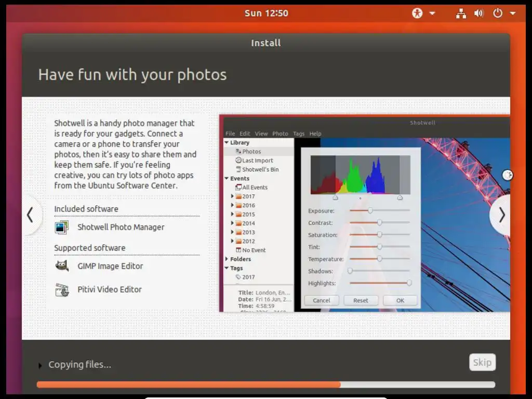Collapse the Tags tree section
This screenshot has width=532, height=399.
[227, 268]
